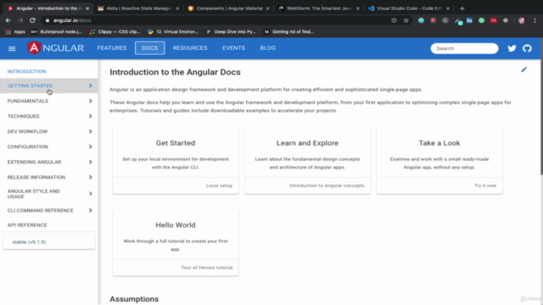The image size is (543, 305).
Task: Click the Local setup link
Action: point(219,186)
